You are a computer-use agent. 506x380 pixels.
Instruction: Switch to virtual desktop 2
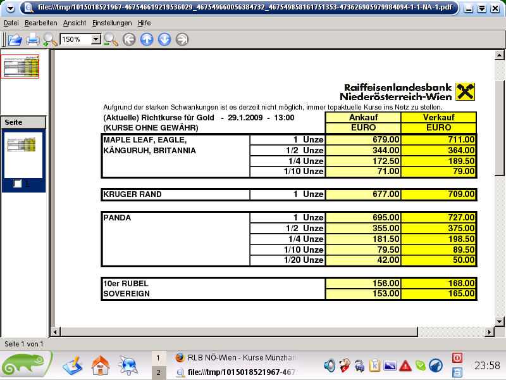(x=159, y=372)
